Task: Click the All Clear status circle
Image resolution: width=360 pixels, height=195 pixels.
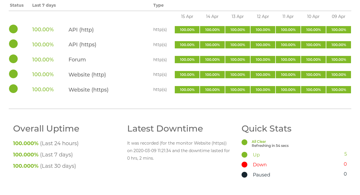Action: tap(244, 142)
